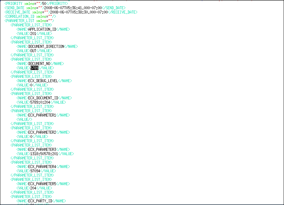Click the DOCUMENT_NO name text
The width and height of the screenshot is (284, 205).
(x=39, y=64)
